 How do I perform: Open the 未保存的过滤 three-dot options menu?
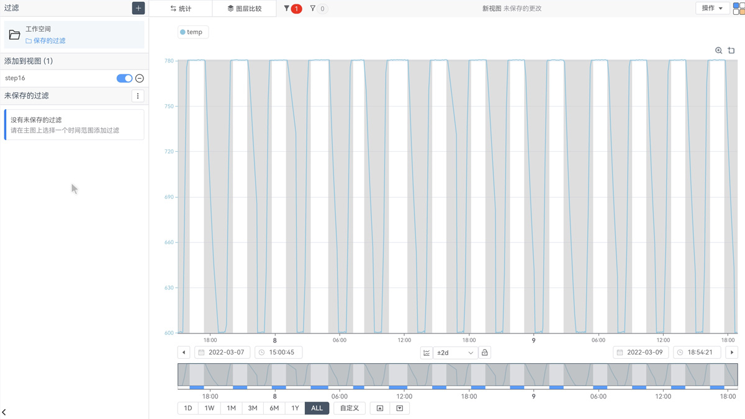(138, 96)
